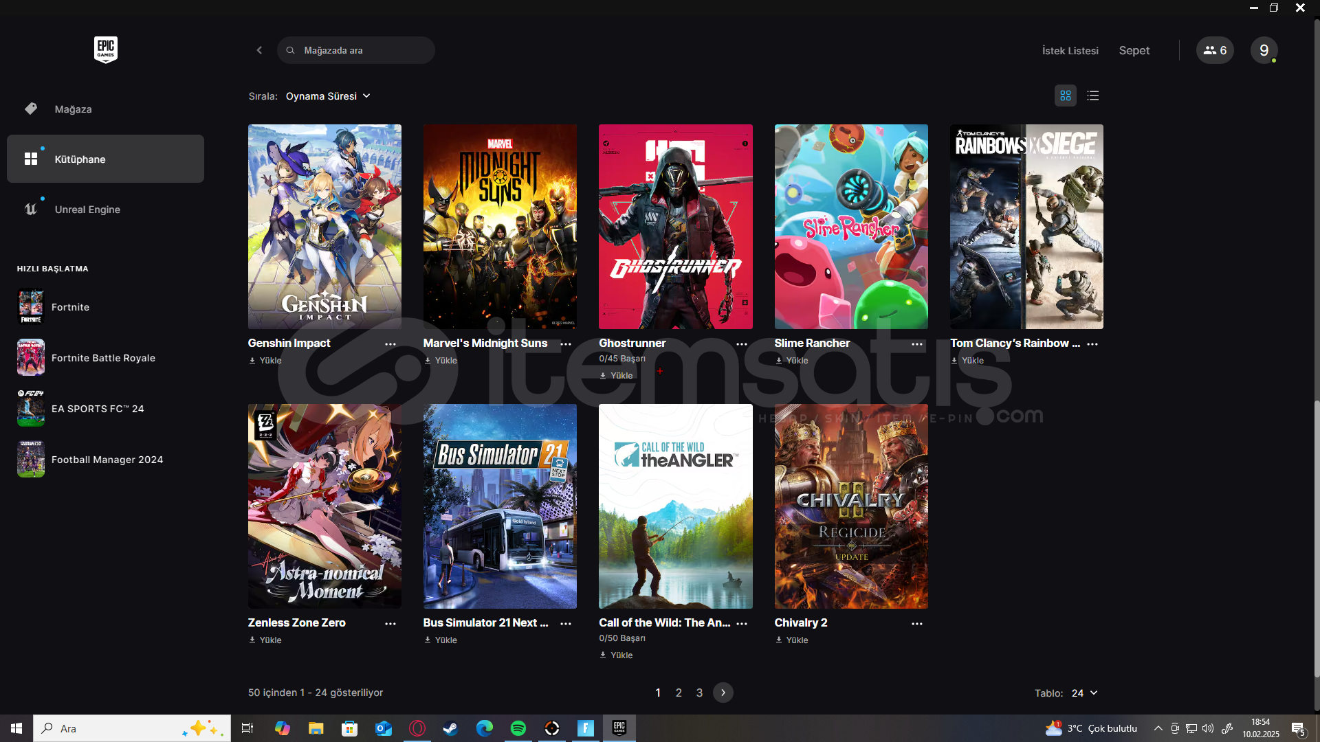Show hidden system tray icons

point(1158,728)
